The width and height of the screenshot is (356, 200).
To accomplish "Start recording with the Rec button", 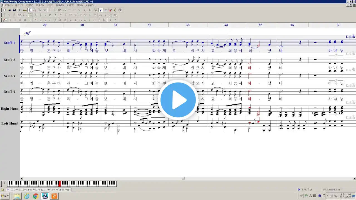I will point(95,10).
